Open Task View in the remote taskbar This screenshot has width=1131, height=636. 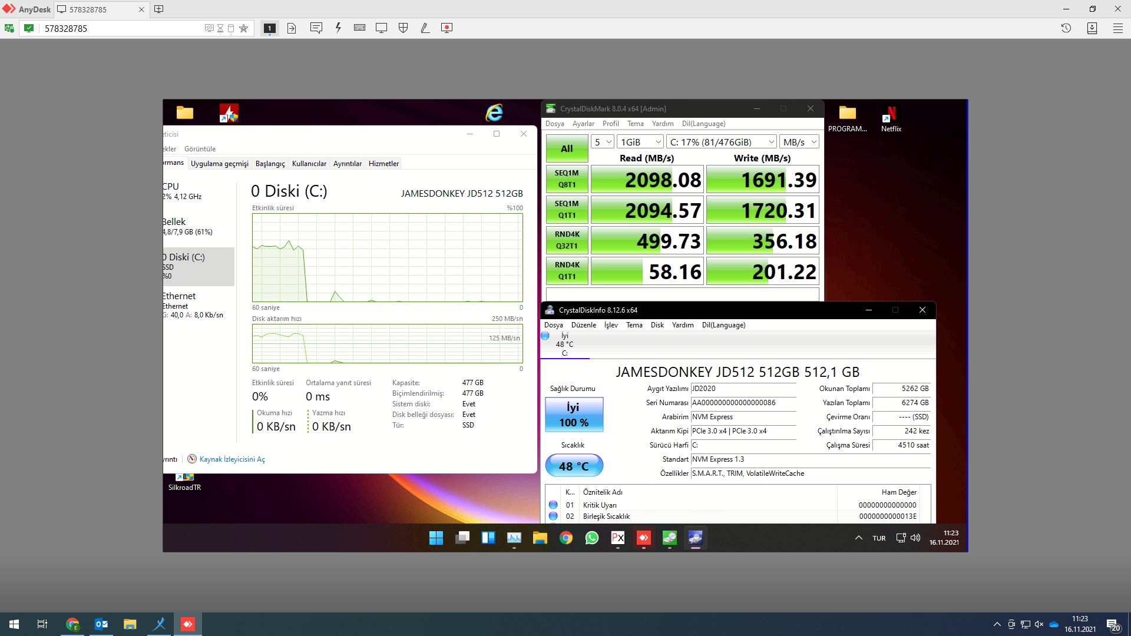pos(462,538)
